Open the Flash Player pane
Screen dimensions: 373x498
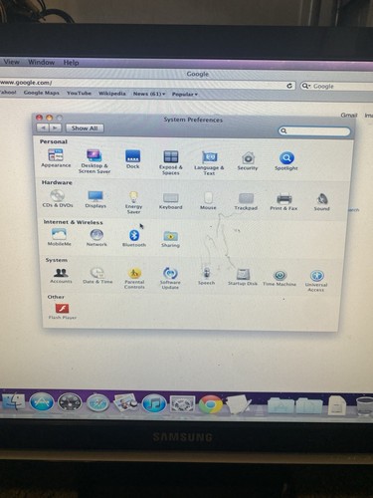click(63, 312)
